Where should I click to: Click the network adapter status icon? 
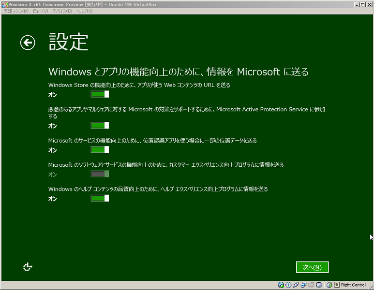pos(304,285)
